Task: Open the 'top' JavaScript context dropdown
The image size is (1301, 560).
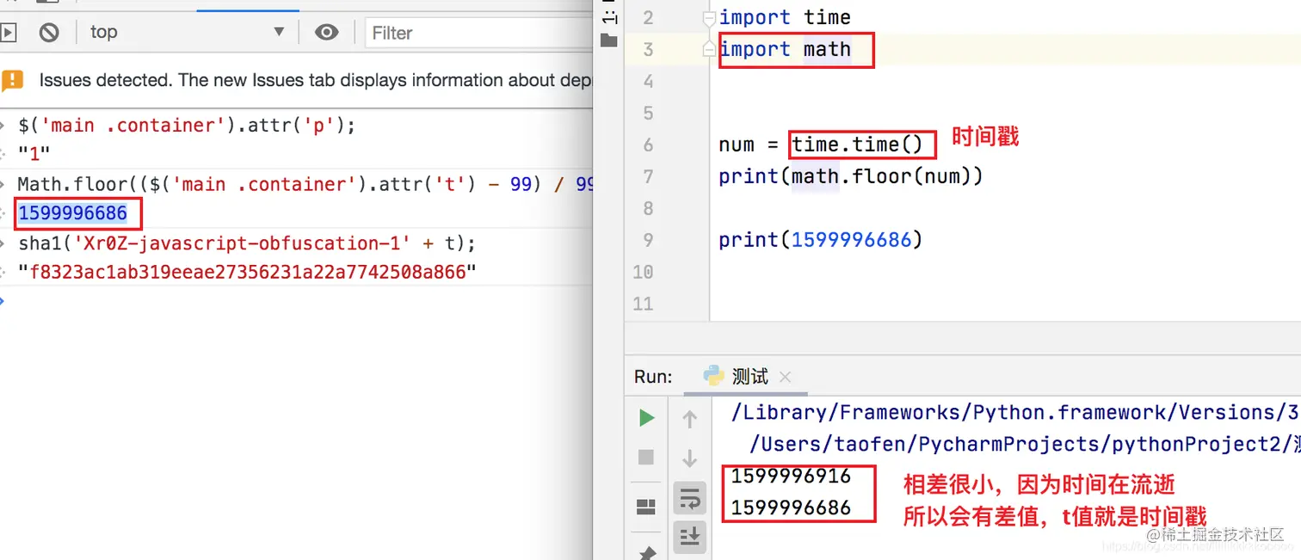Action: (x=187, y=33)
